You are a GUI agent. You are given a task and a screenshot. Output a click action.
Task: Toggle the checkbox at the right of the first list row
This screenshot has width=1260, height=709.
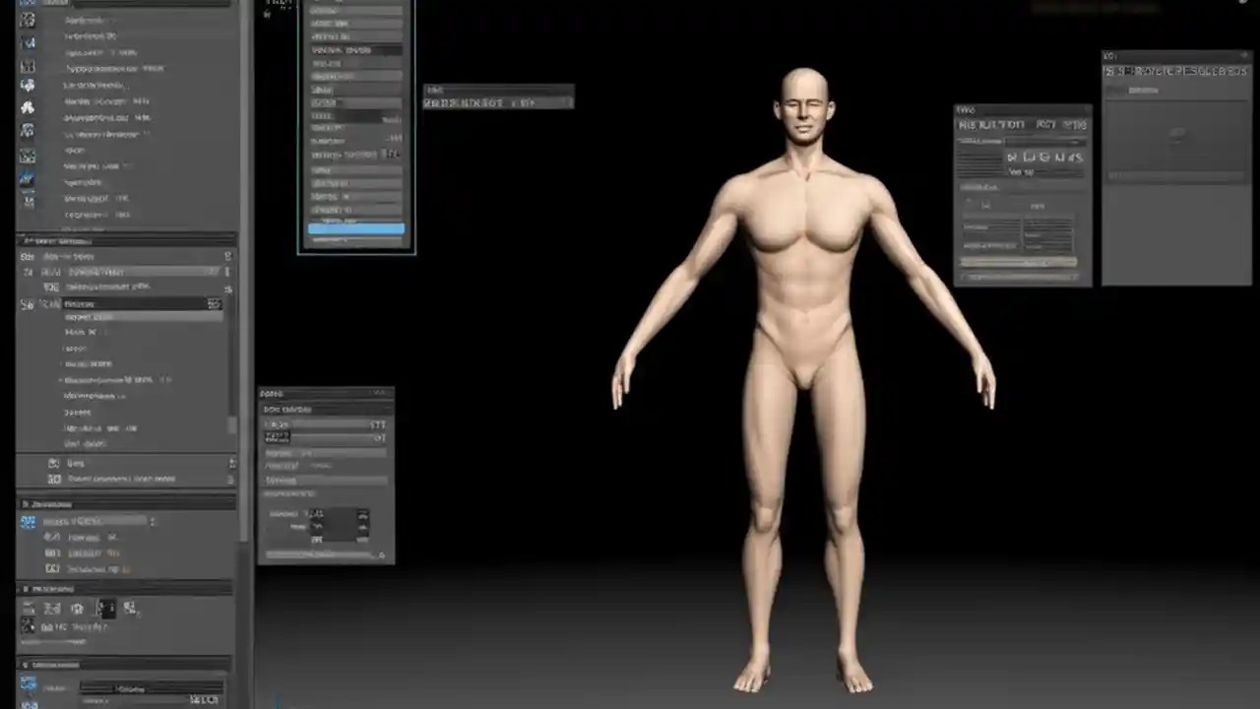(x=227, y=256)
